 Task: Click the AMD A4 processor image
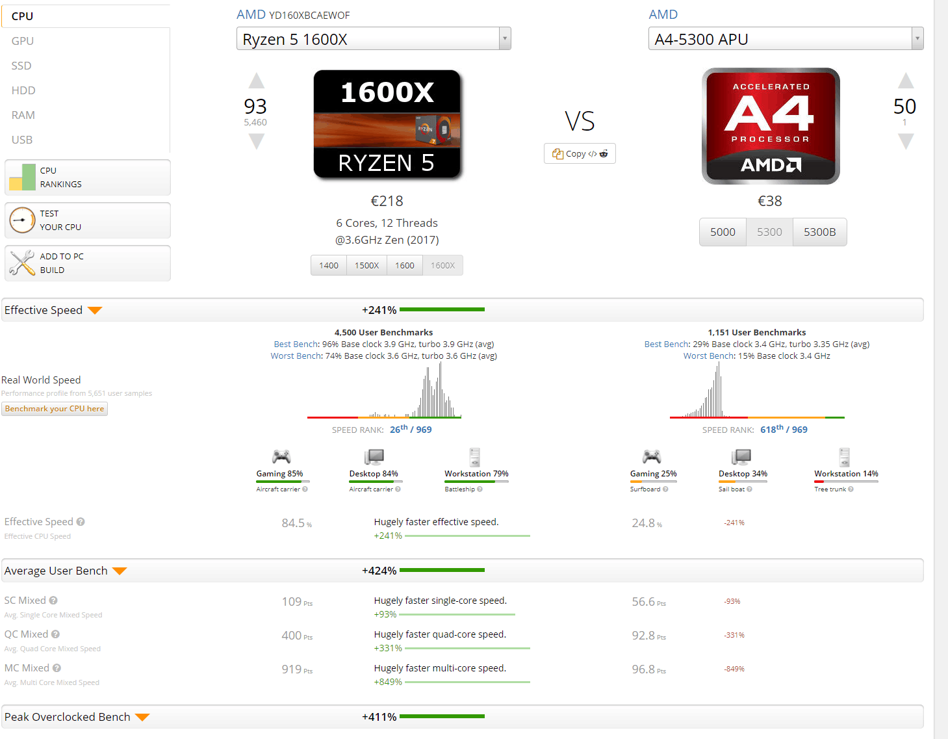coord(771,126)
